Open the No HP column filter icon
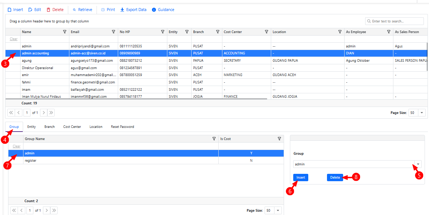429x215 pixels. click(163, 32)
